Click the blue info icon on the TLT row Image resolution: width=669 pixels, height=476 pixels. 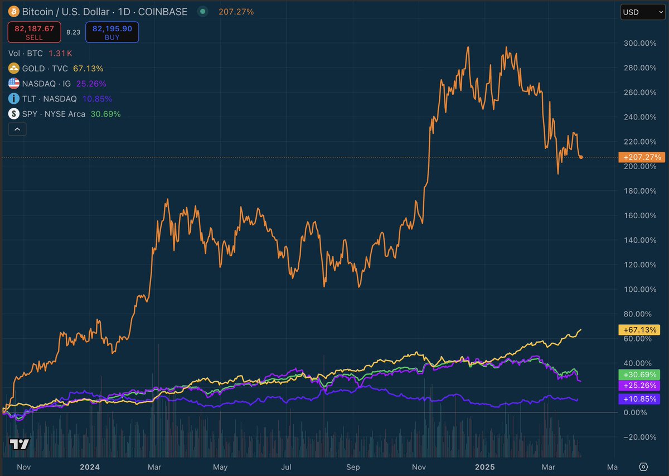(13, 98)
